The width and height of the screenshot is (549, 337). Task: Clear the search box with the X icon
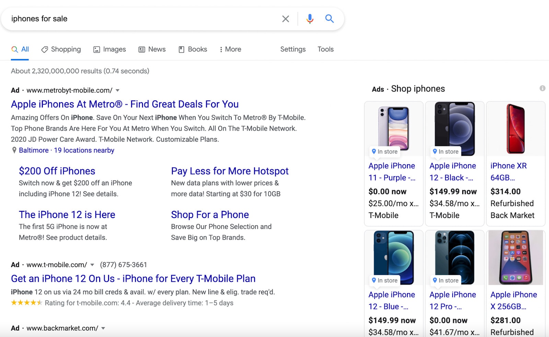(x=285, y=19)
